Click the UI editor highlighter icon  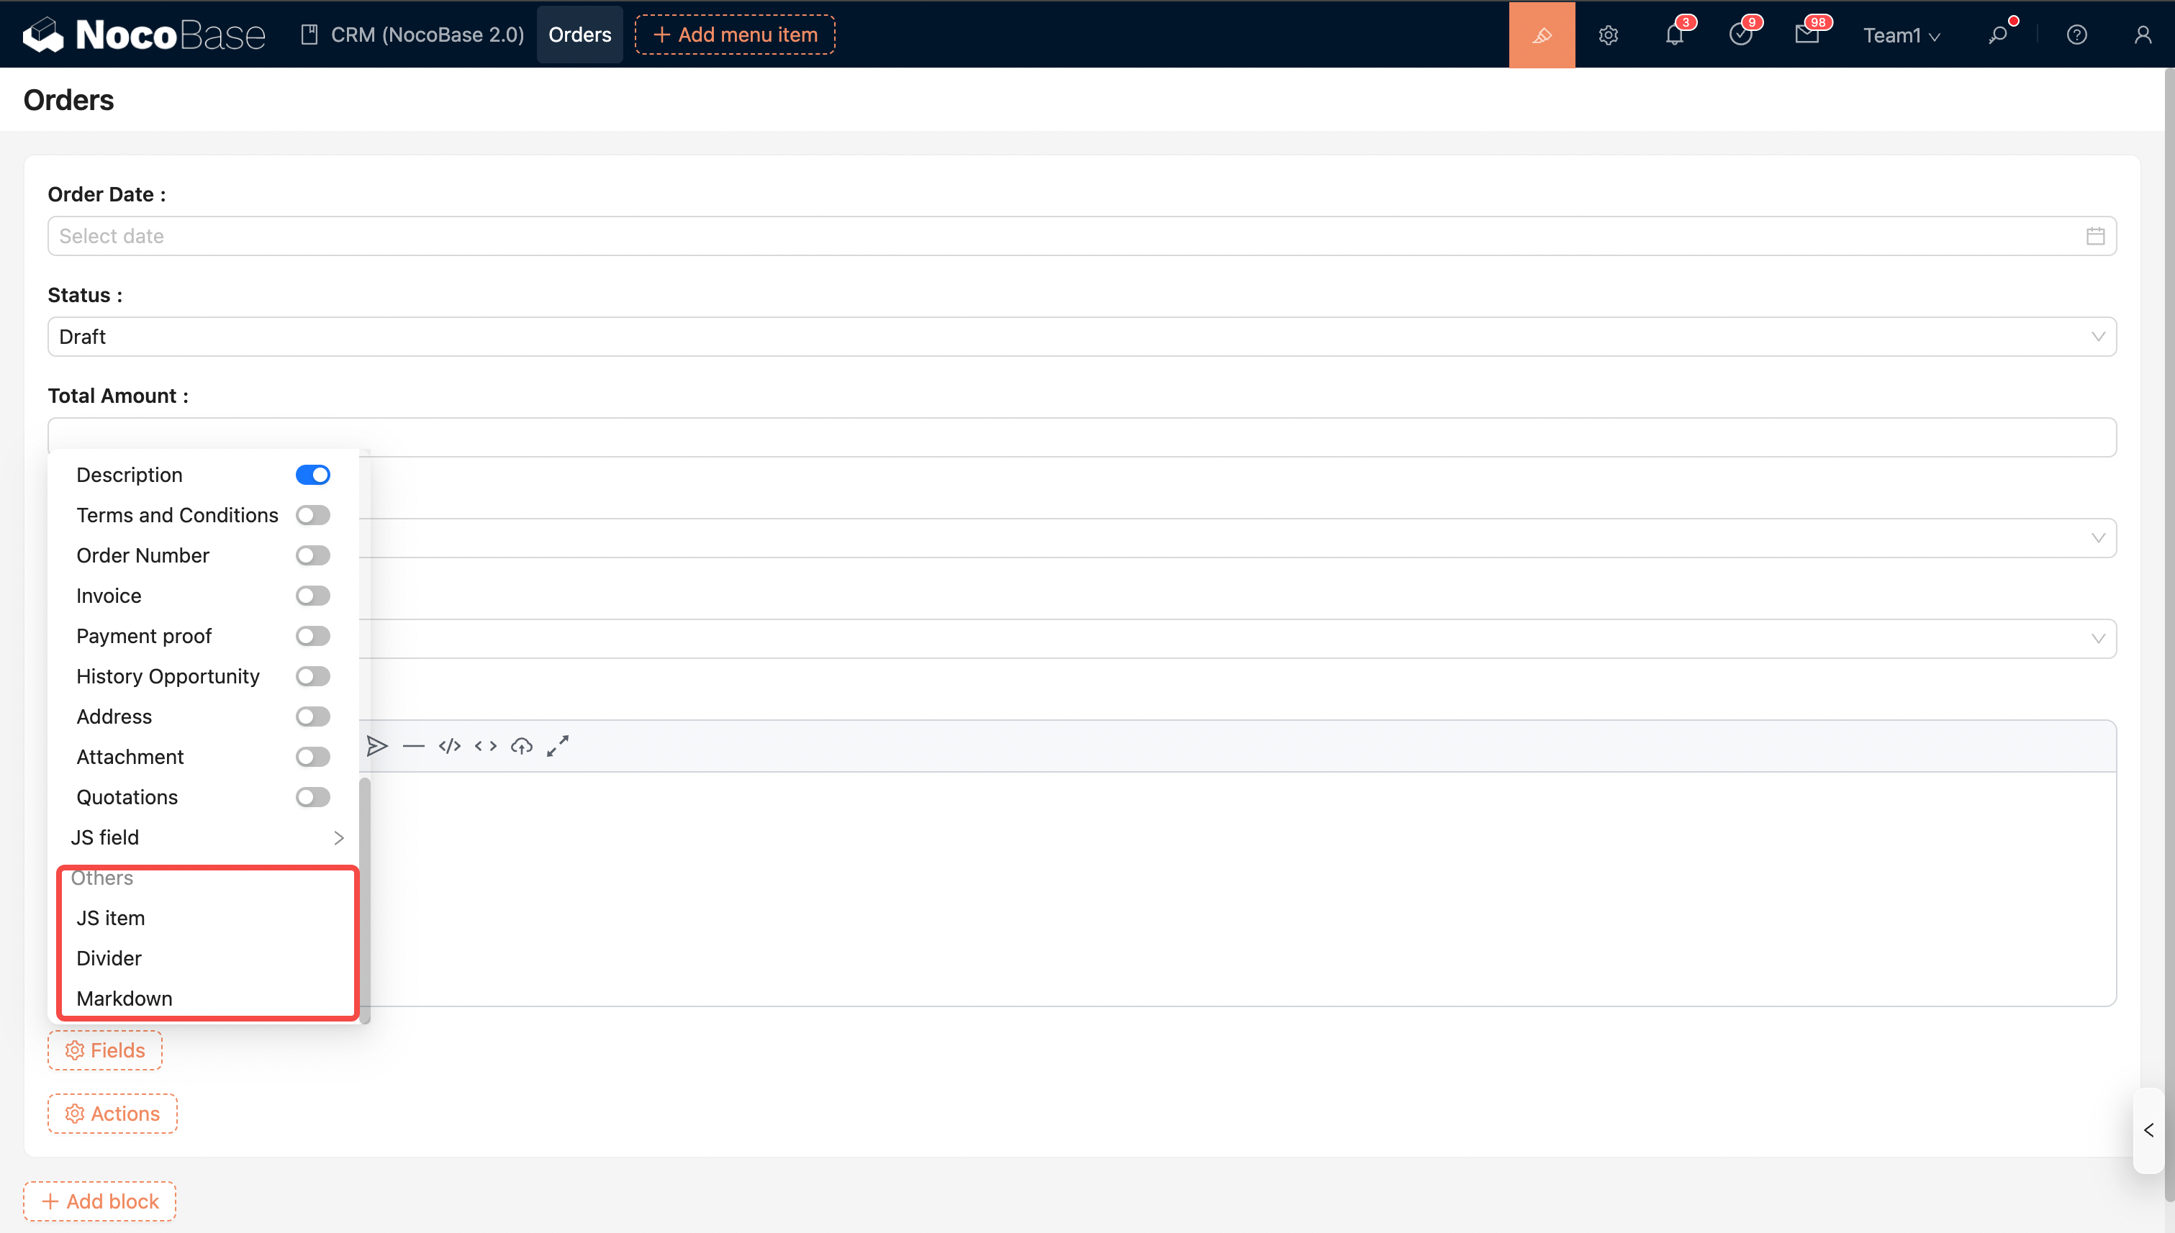(x=1541, y=35)
